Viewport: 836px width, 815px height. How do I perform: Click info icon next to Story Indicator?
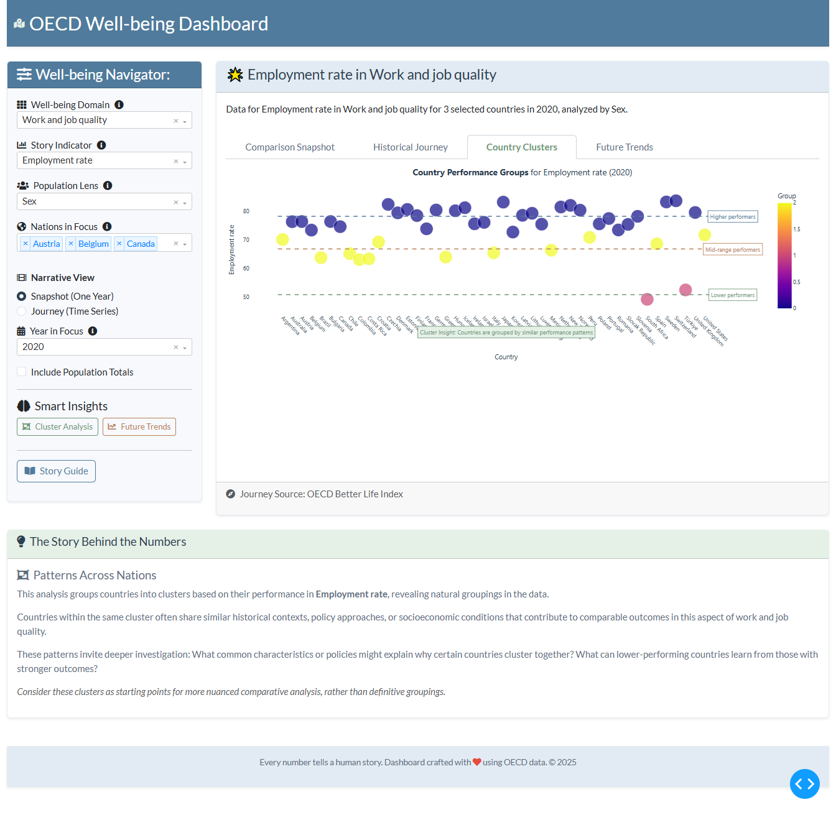(x=101, y=145)
